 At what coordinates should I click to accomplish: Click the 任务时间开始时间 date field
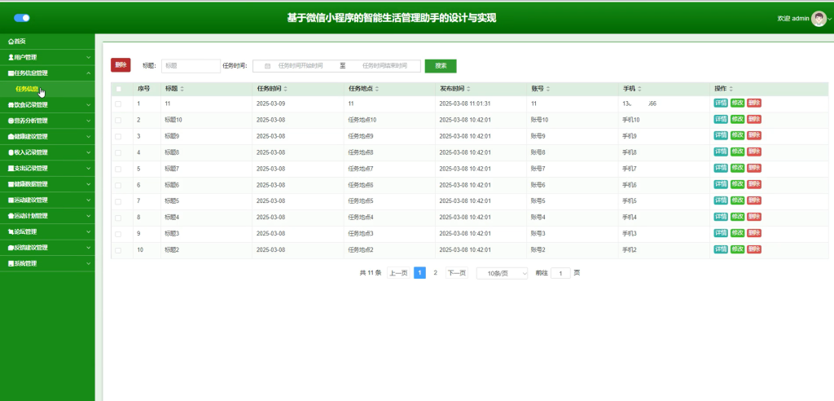coord(301,66)
